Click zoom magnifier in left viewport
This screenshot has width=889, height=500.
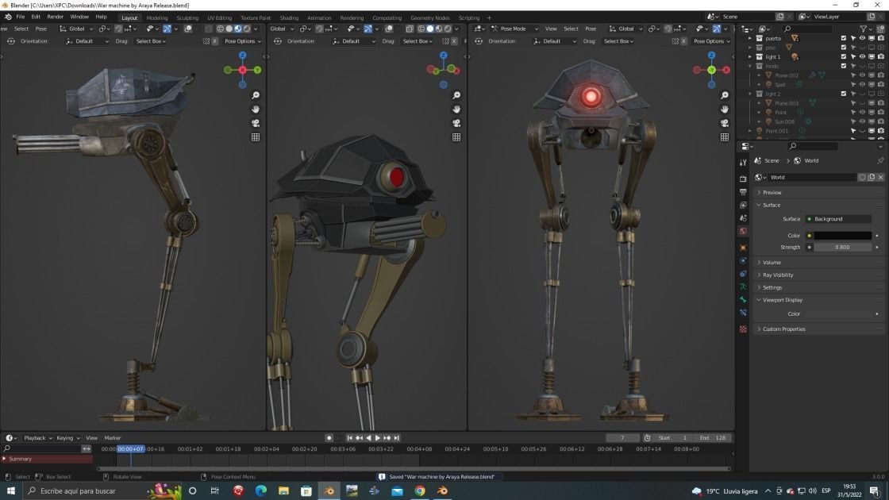256,95
